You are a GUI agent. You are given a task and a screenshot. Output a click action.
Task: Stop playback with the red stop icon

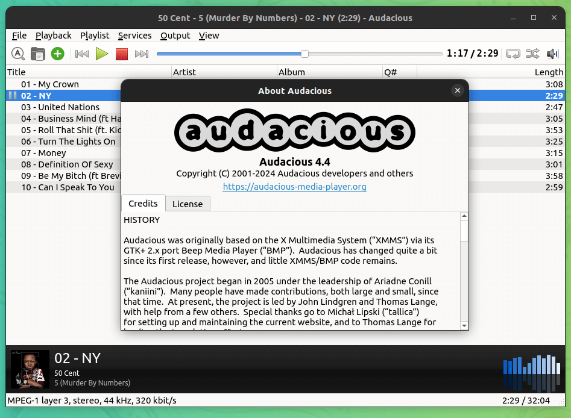121,54
